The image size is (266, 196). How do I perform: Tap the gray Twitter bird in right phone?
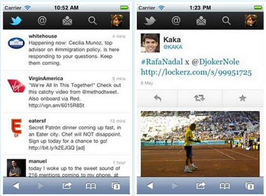click(149, 21)
